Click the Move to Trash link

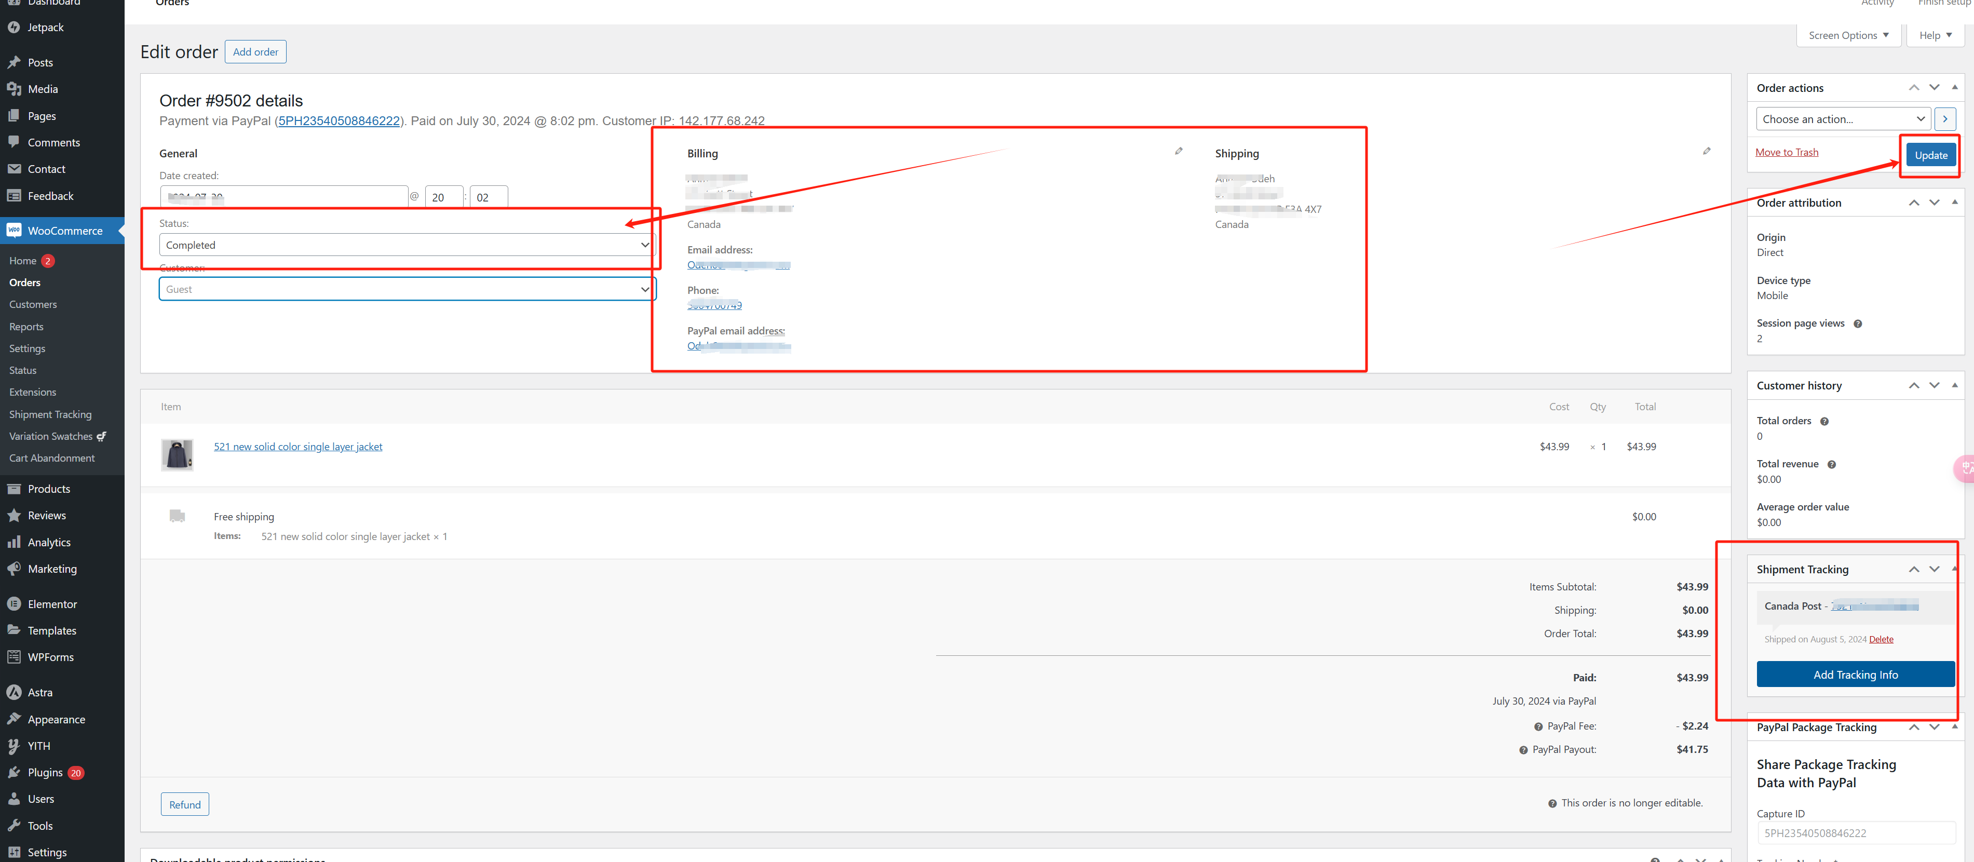(x=1787, y=152)
